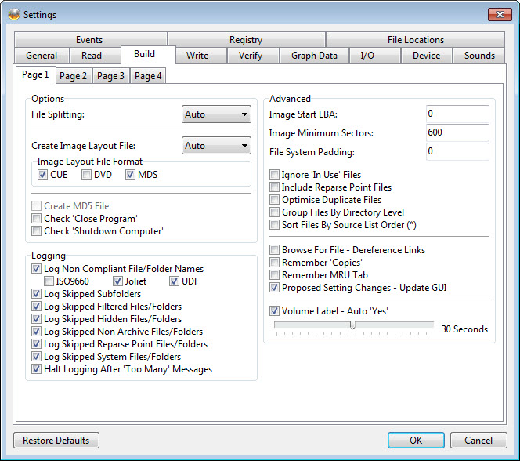Select the Page 1 sub-tab
This screenshot has width=520, height=461.
(x=35, y=74)
